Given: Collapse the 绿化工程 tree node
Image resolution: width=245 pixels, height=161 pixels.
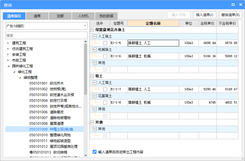Looking at the screenshot, I should 14,72.
